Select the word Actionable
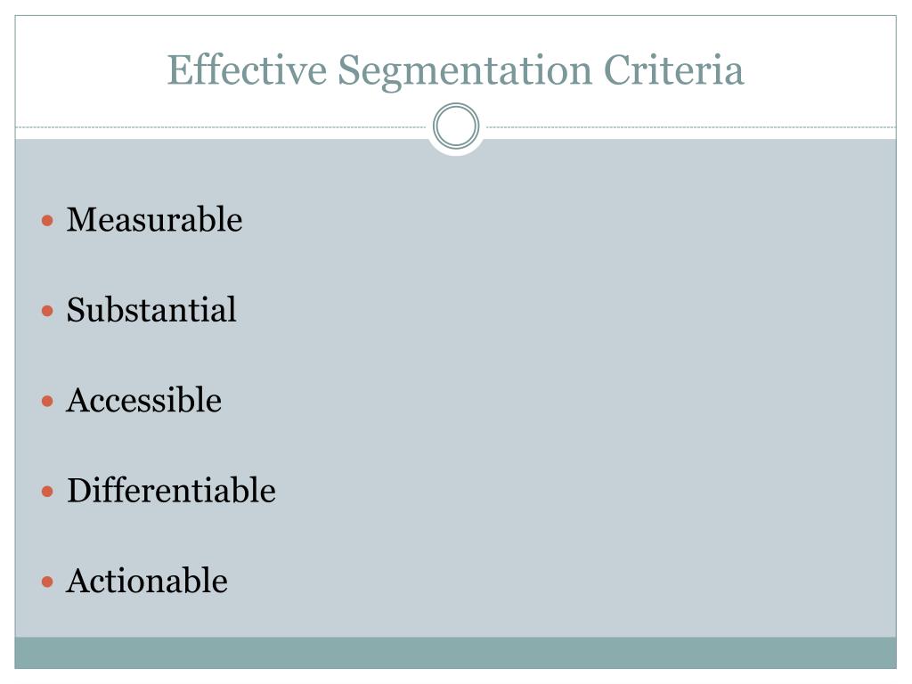912x684 pixels. coord(147,581)
